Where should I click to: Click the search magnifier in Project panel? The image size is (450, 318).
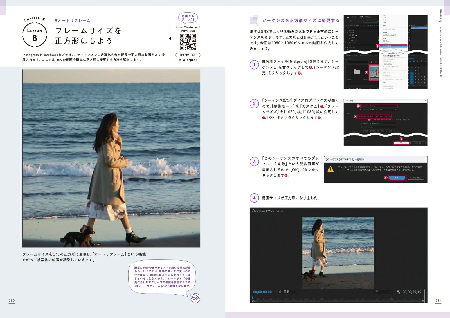[x=347, y=62]
